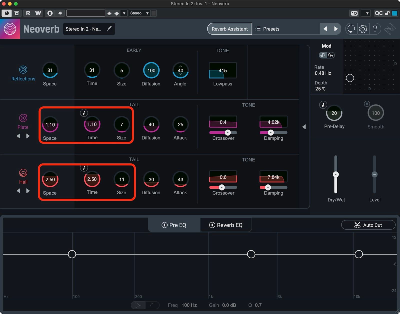Click the Neoverb logo icon
The height and width of the screenshot is (314, 400).
coord(10,29)
